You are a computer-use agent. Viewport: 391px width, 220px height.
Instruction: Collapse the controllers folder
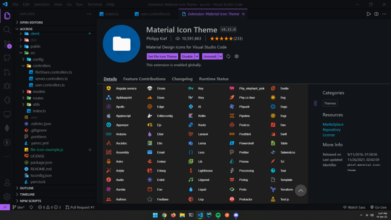(x=42, y=66)
